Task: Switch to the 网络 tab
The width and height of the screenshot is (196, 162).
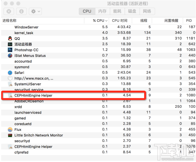Action: pyautogui.click(x=147, y=11)
